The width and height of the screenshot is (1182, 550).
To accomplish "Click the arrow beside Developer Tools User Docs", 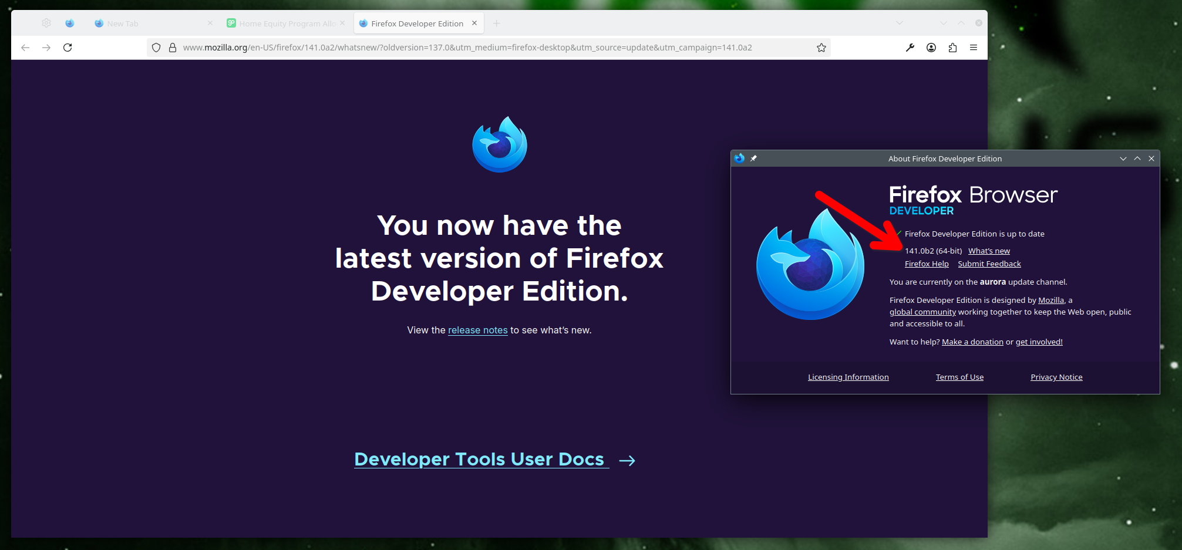I will [627, 461].
